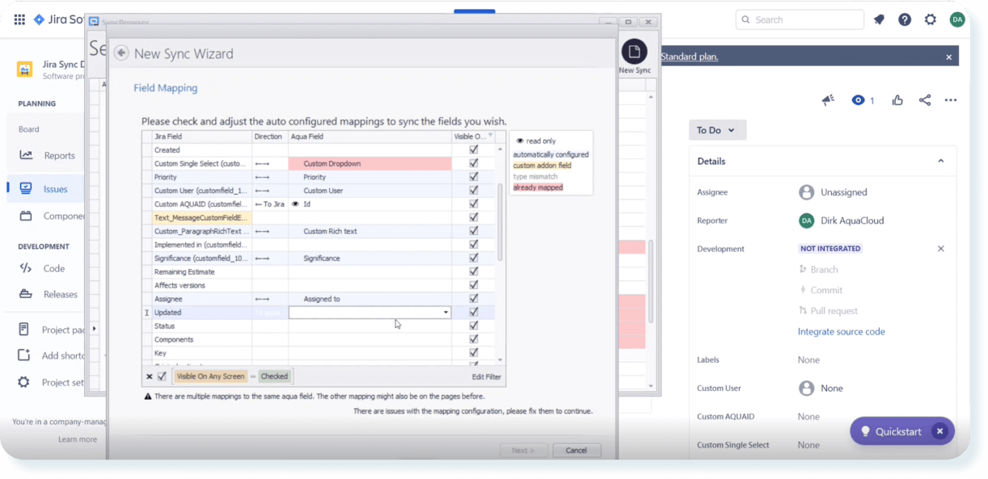The height and width of the screenshot is (479, 988).
Task: Open the Jira help icon
Action: pos(905,19)
